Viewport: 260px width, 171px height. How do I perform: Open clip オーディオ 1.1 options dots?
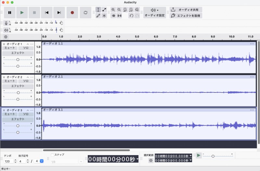coord(252,44)
